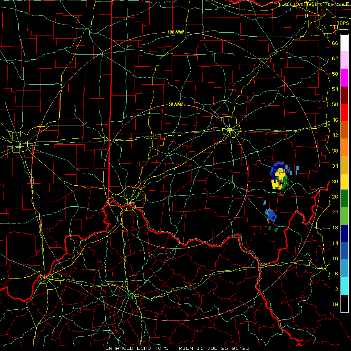Click the 100 NMI range ring label
The width and height of the screenshot is (351, 351).
coord(175,32)
